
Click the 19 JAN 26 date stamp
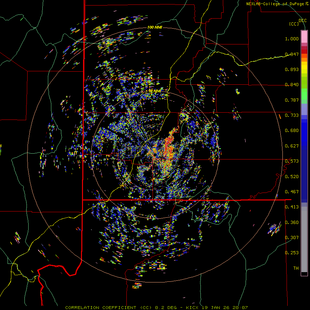coord(217,308)
